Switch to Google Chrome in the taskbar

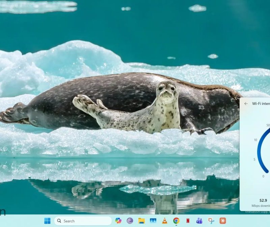click(176, 221)
